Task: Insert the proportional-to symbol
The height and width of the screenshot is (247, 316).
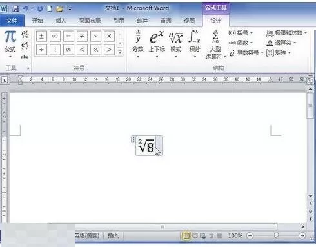Action: [68, 50]
